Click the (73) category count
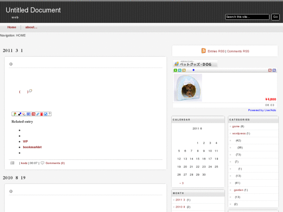 pyautogui.click(x=238, y=155)
